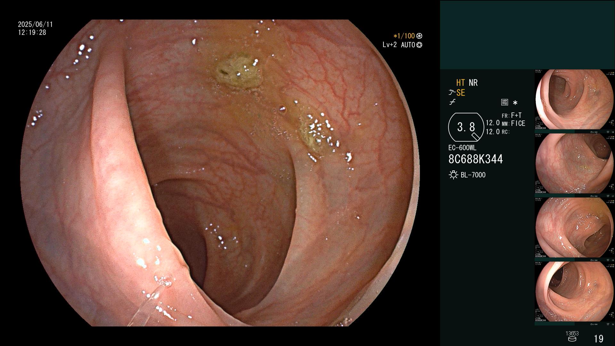The image size is (615, 346).
Task: Click the remaining storage count 13653
Action: coord(572,334)
